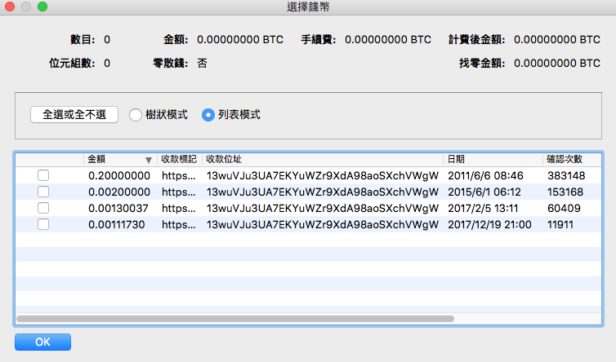
Task: Click the https... label in the 0.00130037 row
Action: point(179,208)
